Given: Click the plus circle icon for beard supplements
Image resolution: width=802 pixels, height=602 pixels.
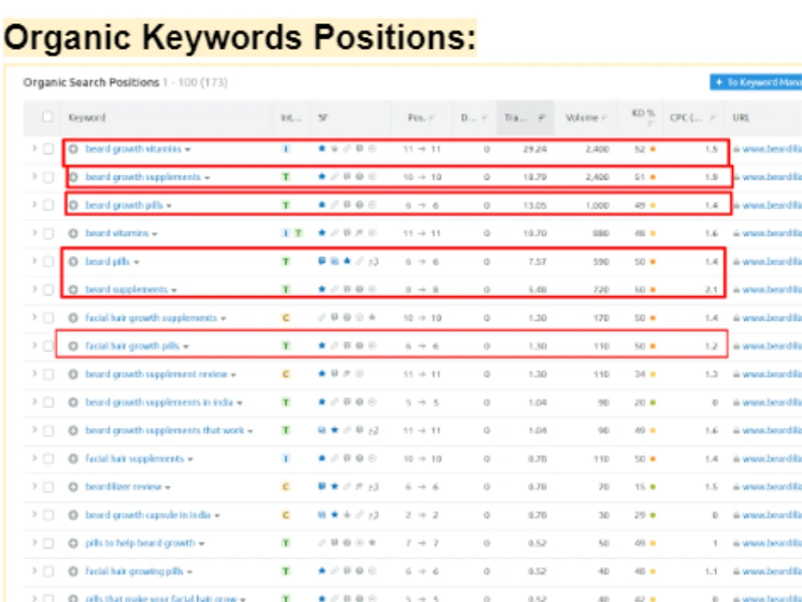Looking at the screenshot, I should (73, 290).
